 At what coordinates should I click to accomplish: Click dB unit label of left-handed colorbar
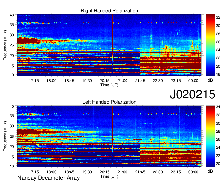210,171
